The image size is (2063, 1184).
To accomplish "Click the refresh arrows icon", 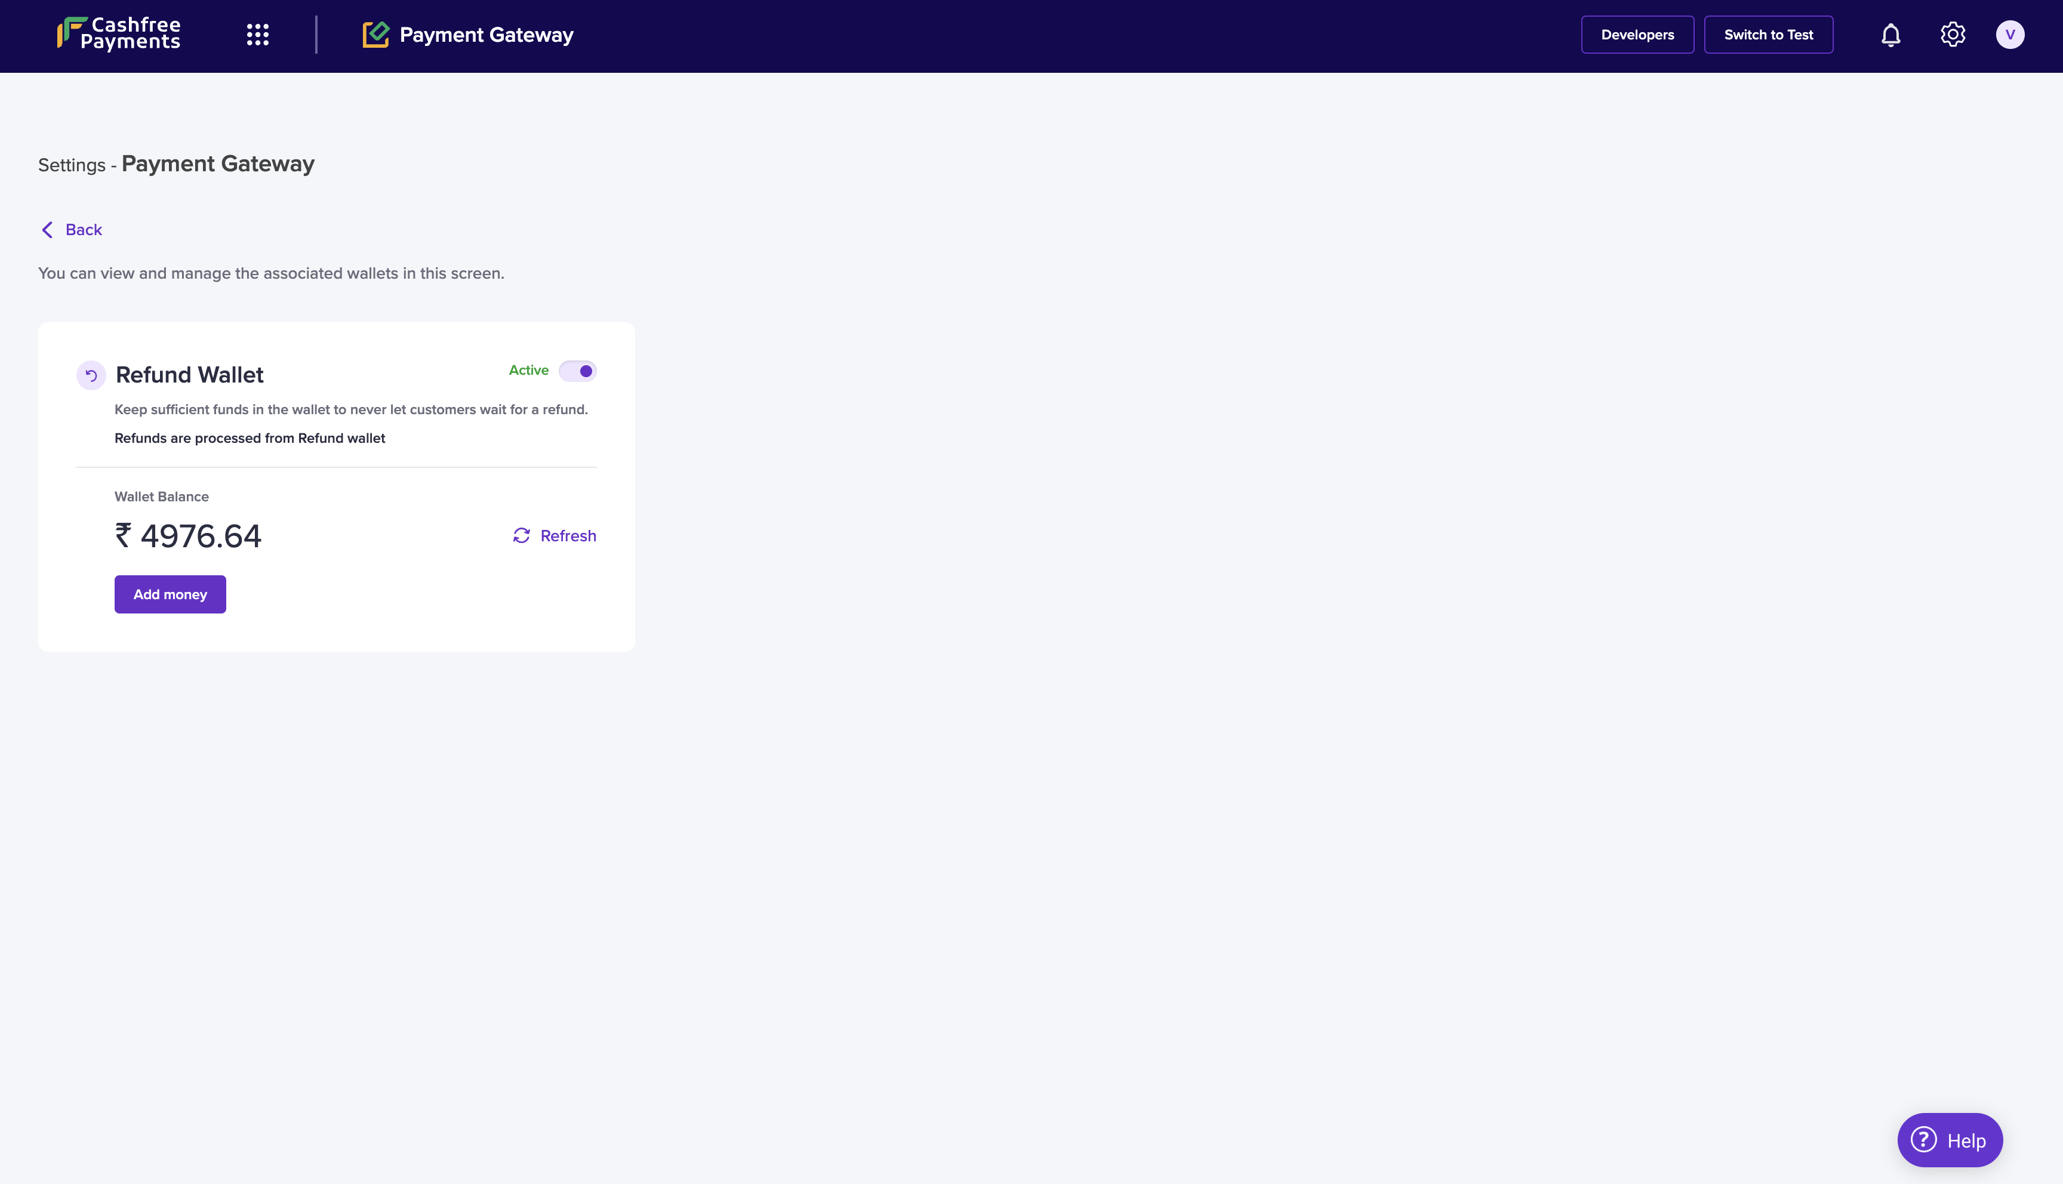I will (x=521, y=536).
